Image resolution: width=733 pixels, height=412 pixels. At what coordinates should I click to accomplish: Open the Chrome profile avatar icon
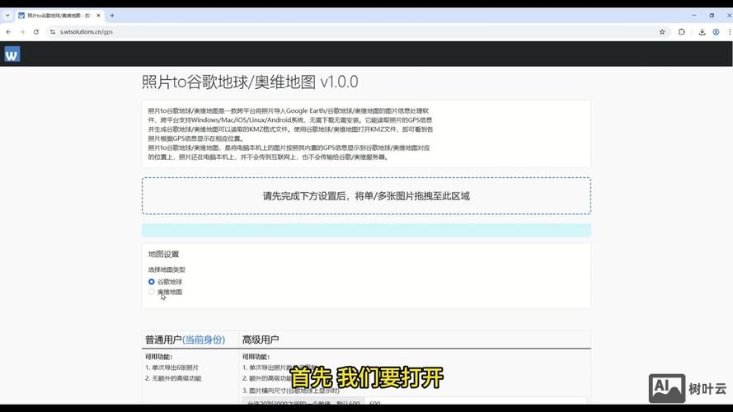(x=716, y=32)
